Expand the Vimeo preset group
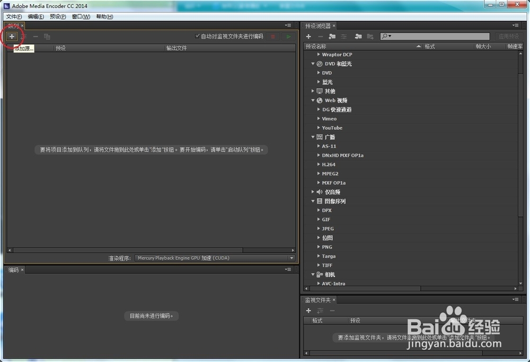Screen dimensions: 530x362 coord(319,118)
